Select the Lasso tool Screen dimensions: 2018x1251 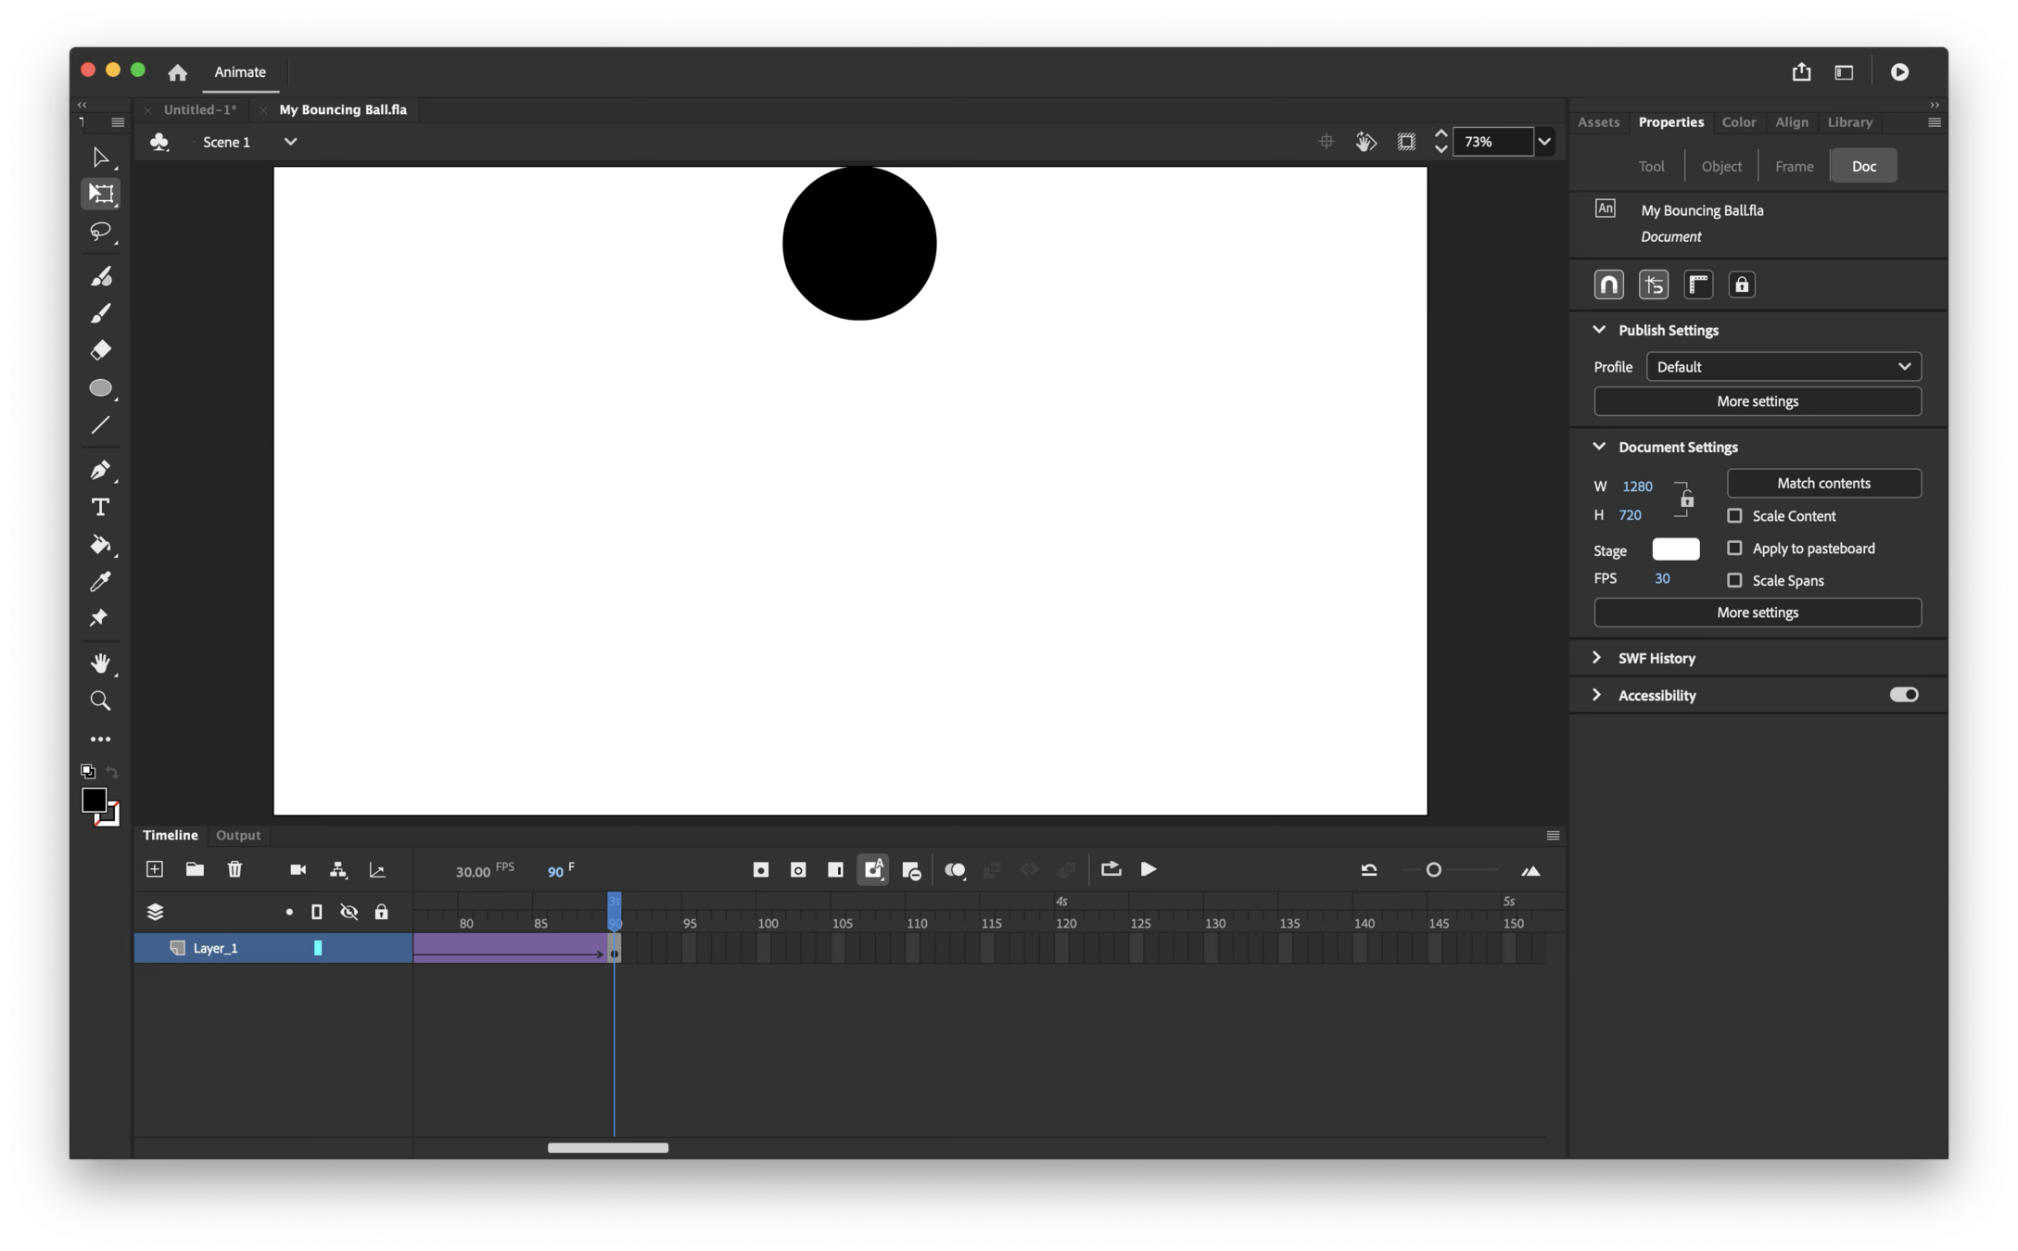click(x=100, y=231)
